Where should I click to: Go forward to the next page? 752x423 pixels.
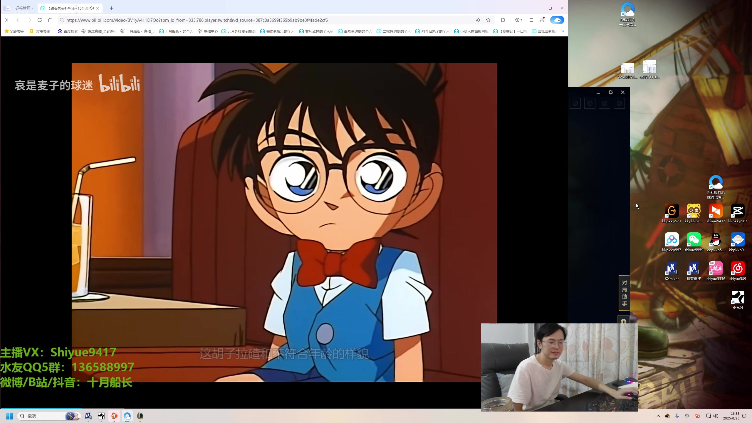(29, 20)
